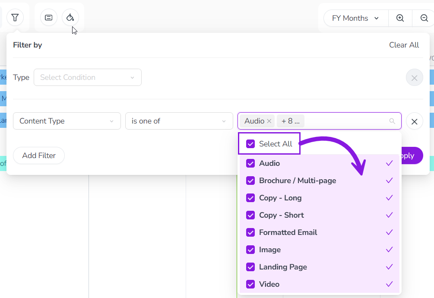Click the 'Video' option text

click(x=269, y=284)
